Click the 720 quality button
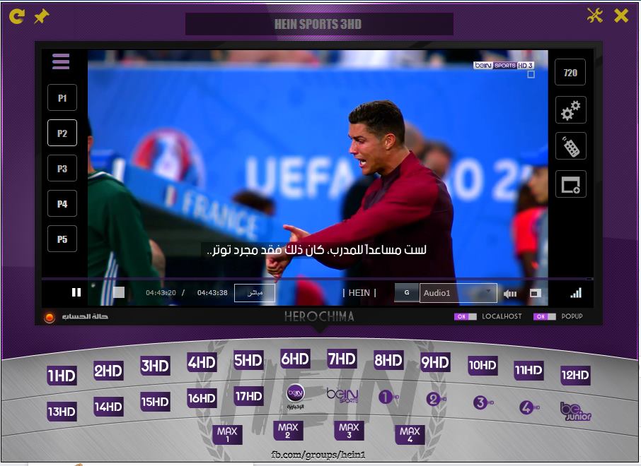The image size is (641, 466). click(x=570, y=72)
